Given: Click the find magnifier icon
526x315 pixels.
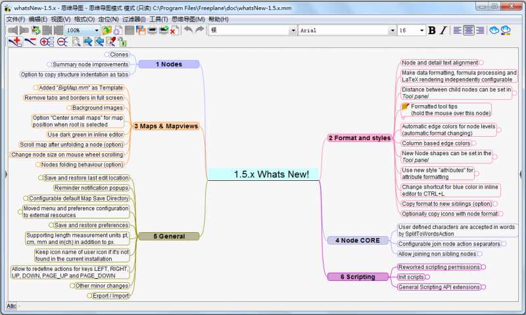Looking at the screenshot, I should pyautogui.click(x=76, y=41).
